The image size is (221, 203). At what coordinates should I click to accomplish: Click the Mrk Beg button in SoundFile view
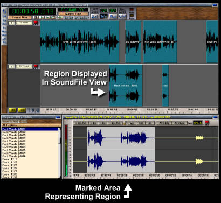coord(164,123)
